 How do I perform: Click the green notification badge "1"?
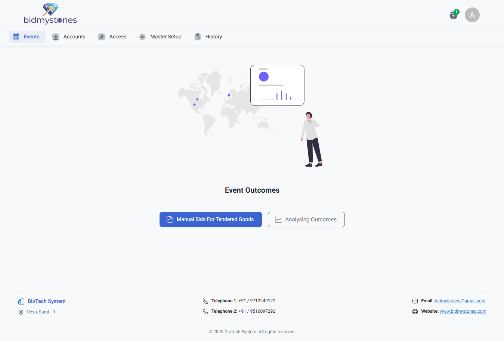click(x=457, y=12)
